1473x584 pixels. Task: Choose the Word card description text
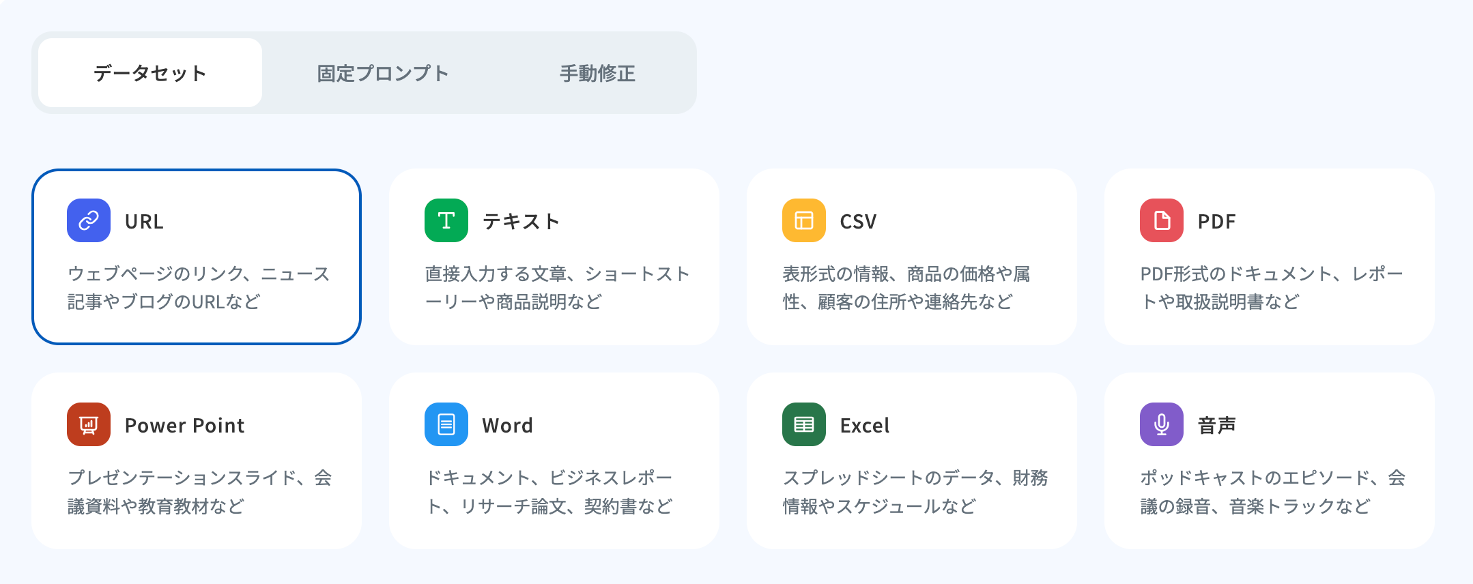549,491
